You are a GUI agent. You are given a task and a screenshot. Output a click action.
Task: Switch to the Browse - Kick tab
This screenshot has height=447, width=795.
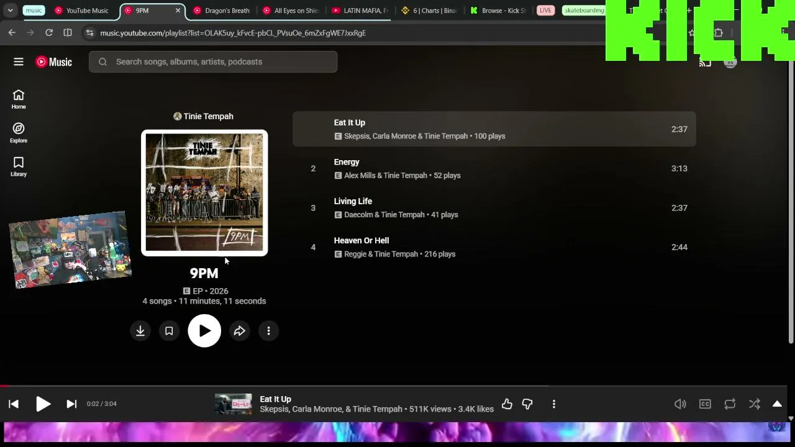click(x=498, y=11)
